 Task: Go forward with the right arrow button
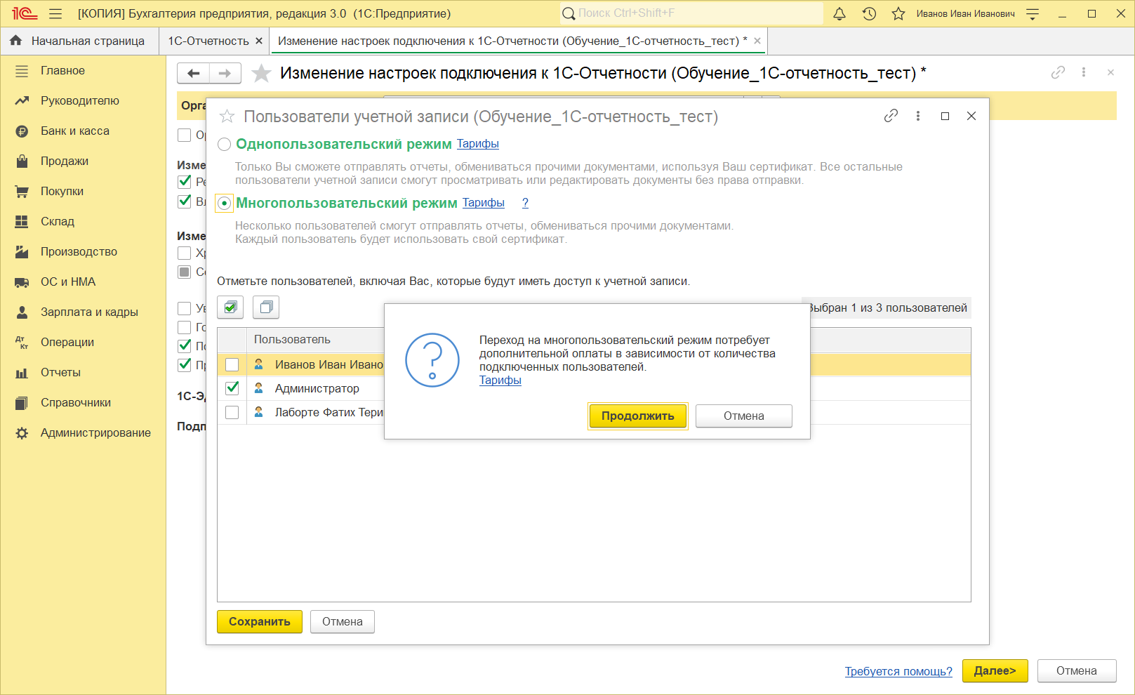225,73
